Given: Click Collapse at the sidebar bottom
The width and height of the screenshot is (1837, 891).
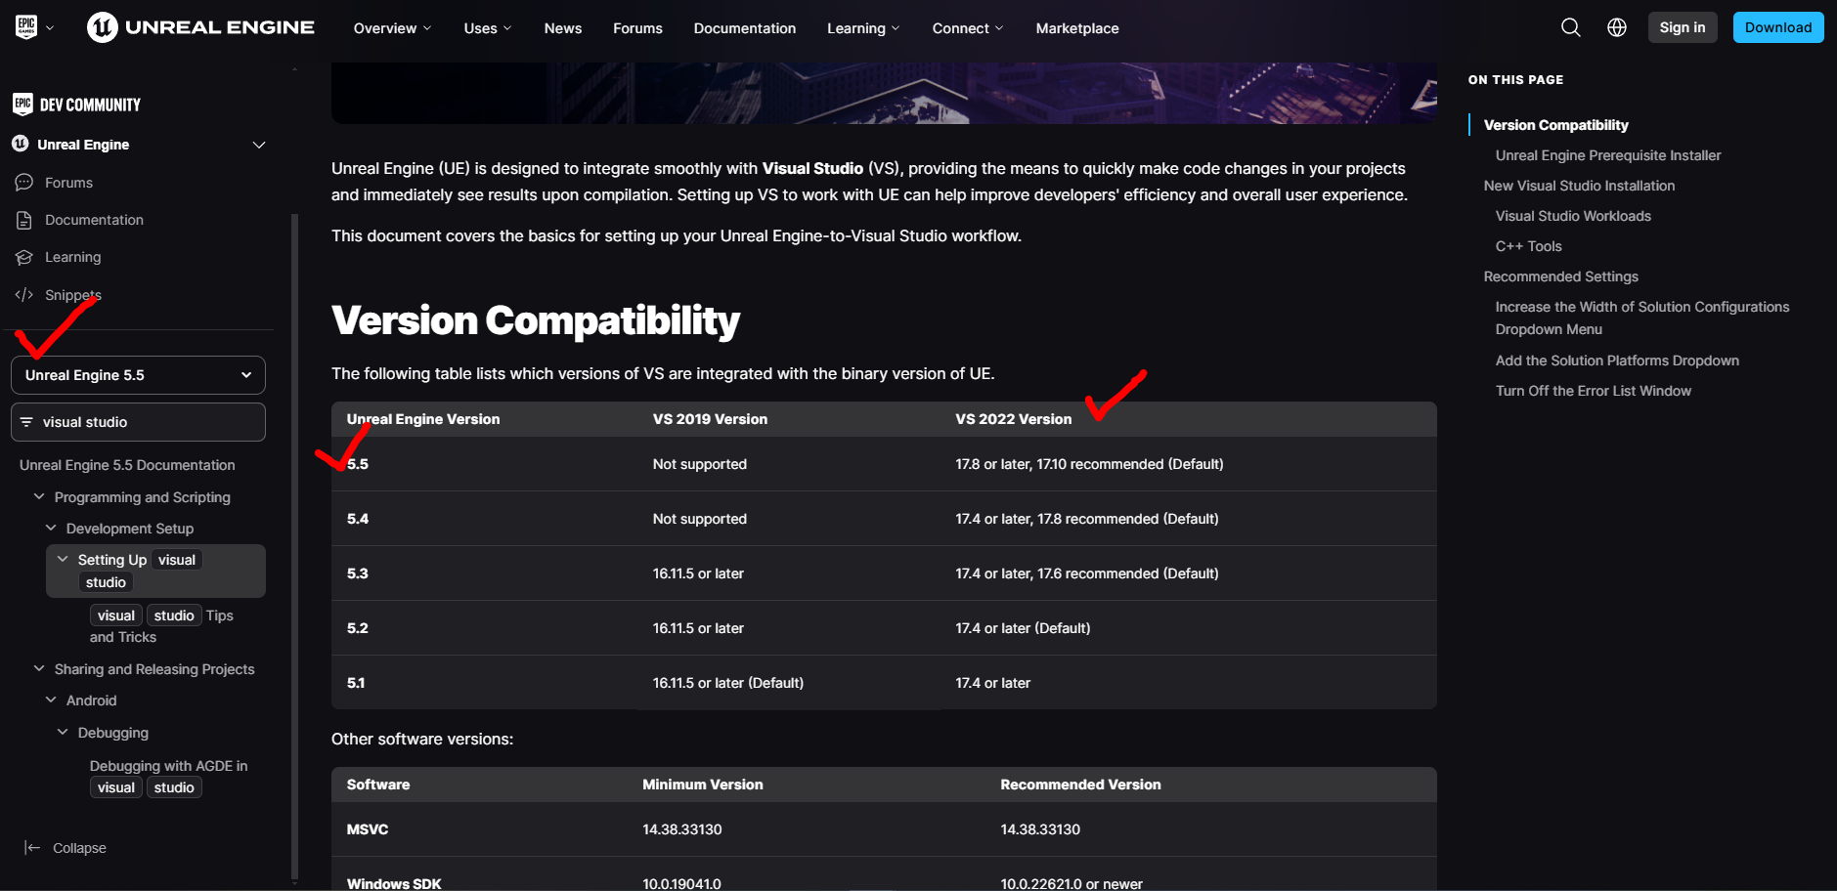Looking at the screenshot, I should [79, 848].
